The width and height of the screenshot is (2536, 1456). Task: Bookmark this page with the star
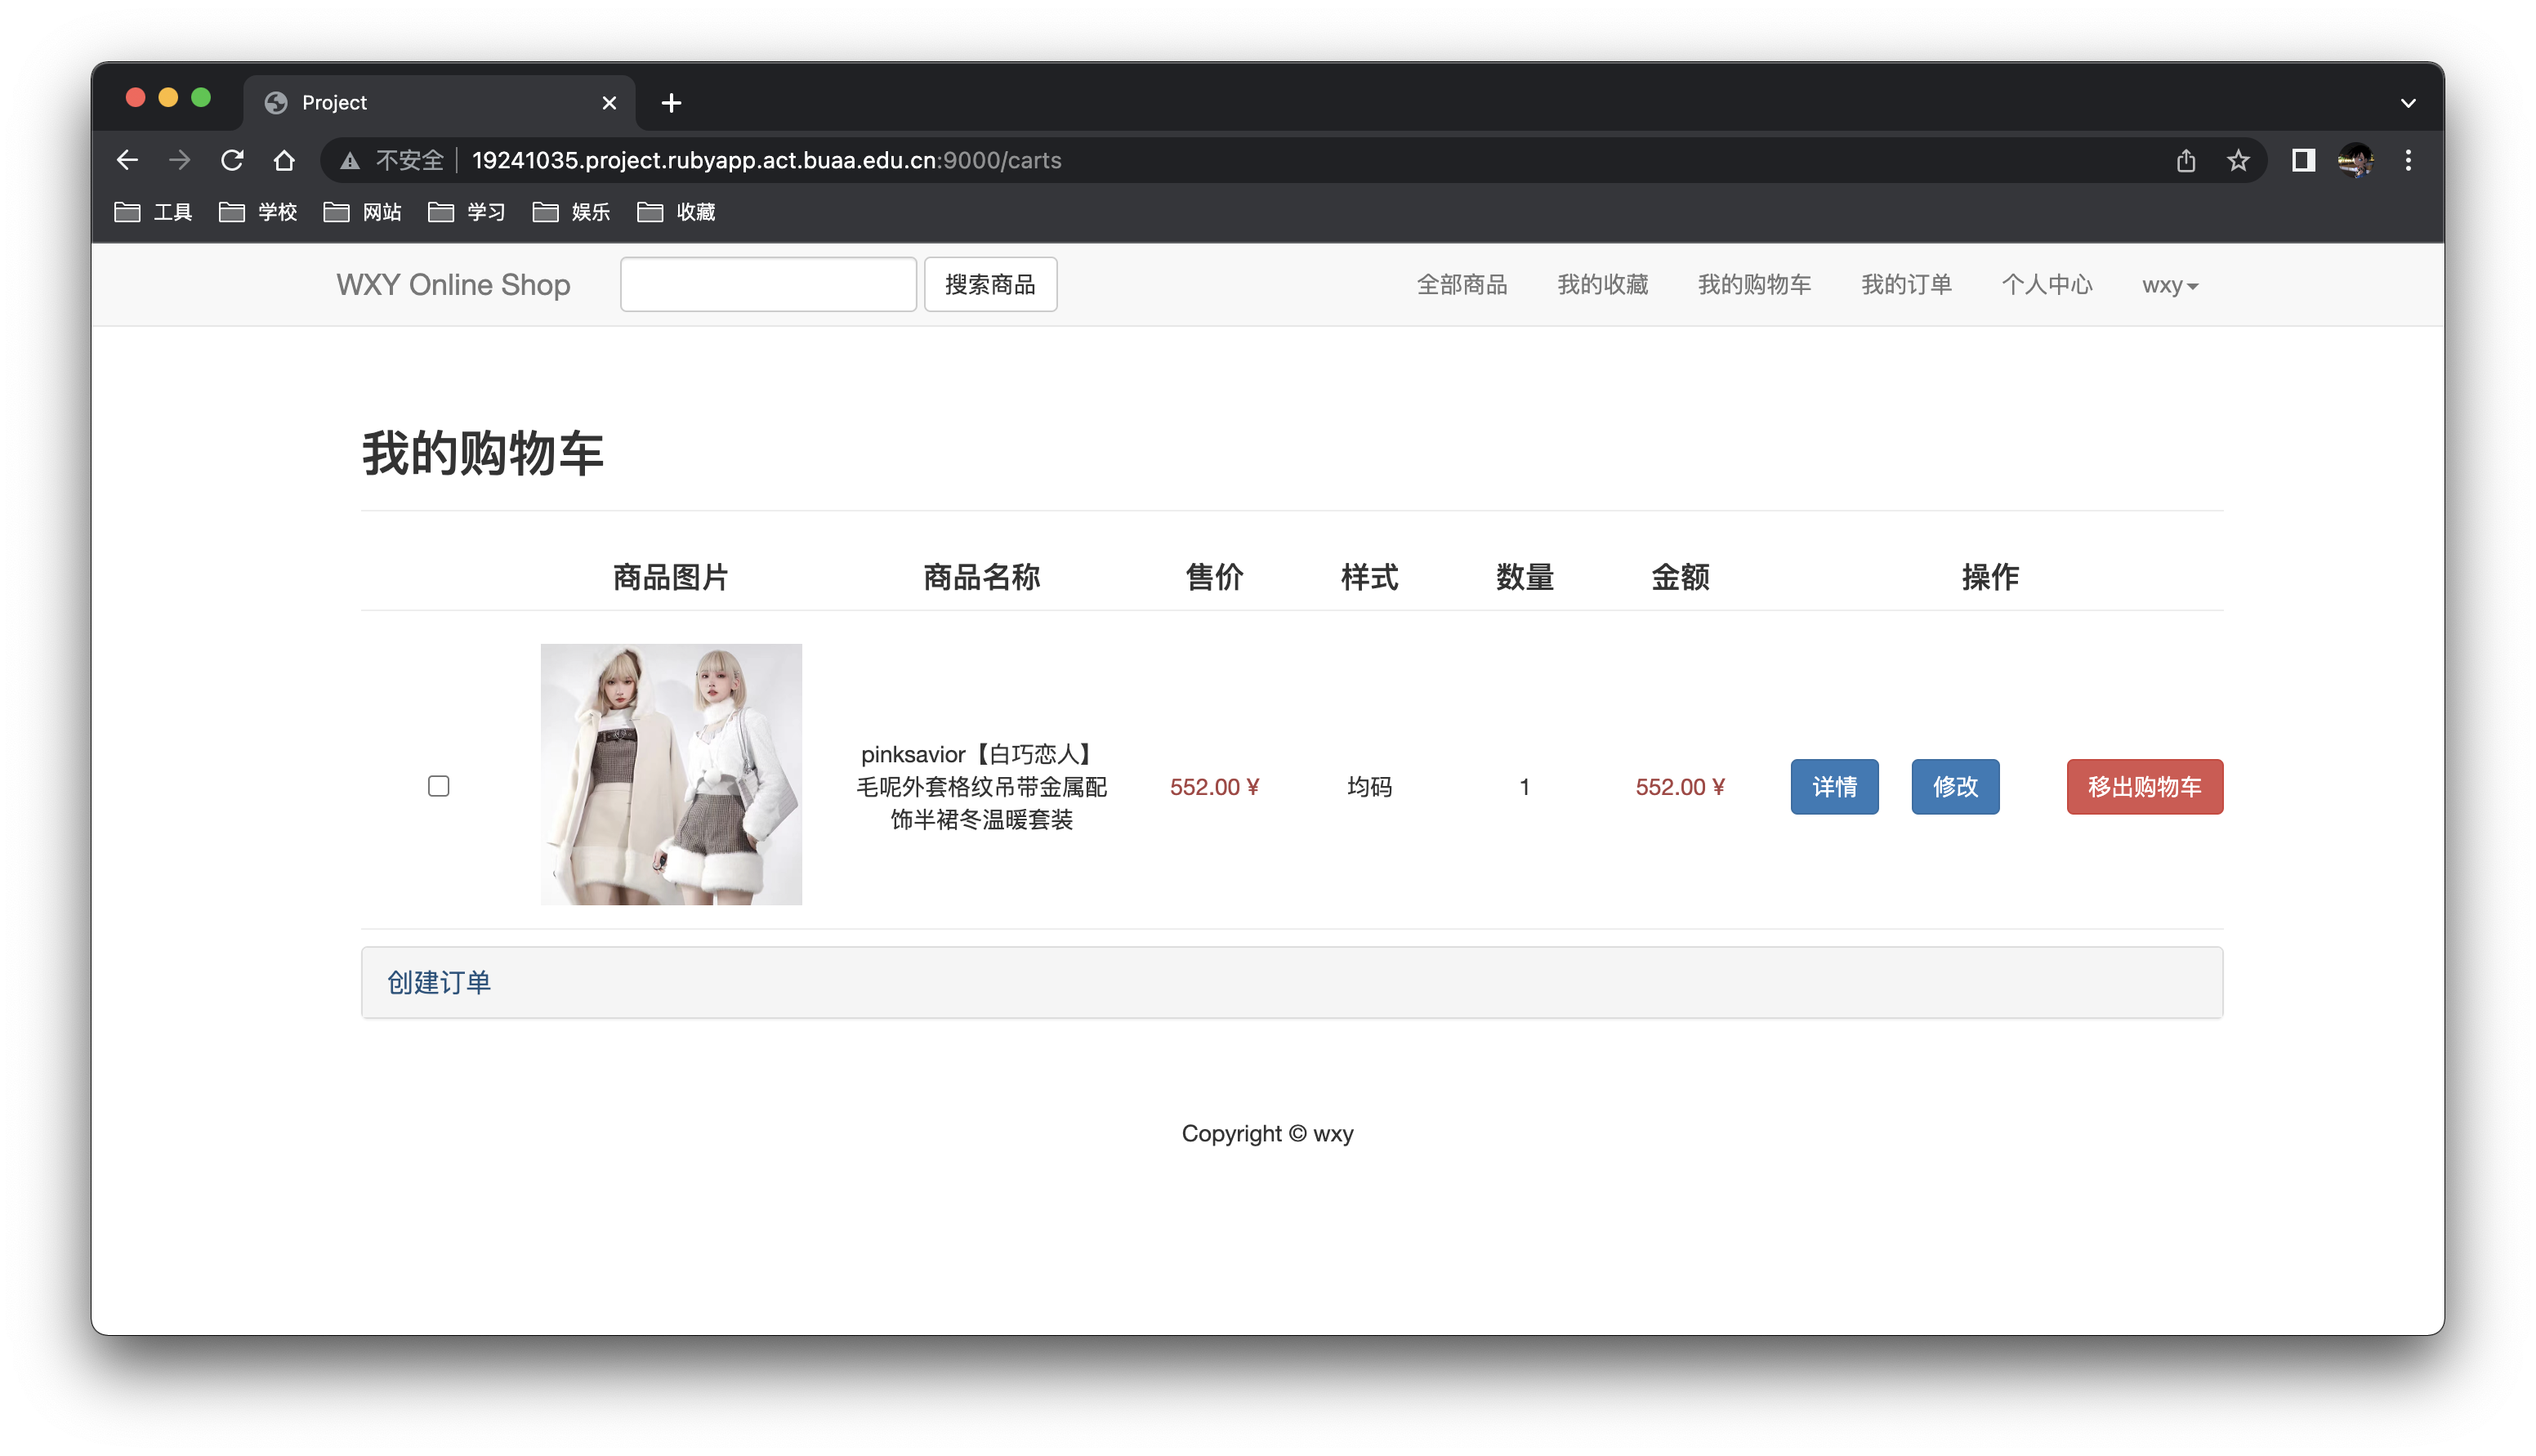point(2237,160)
